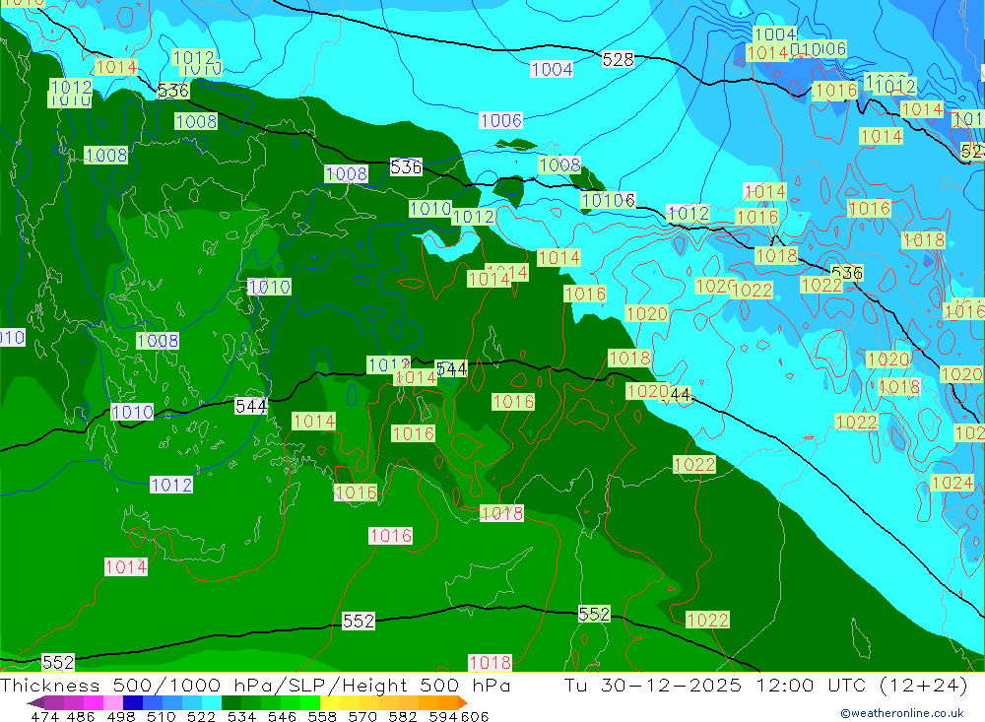Pick the bright lime legend swatch left of 558
Viewport: 985px width, 722px height.
point(310,702)
